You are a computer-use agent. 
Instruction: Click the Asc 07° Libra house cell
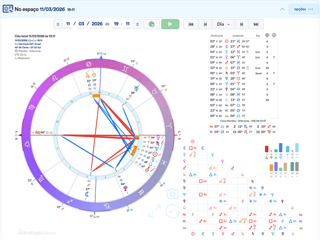219,127
